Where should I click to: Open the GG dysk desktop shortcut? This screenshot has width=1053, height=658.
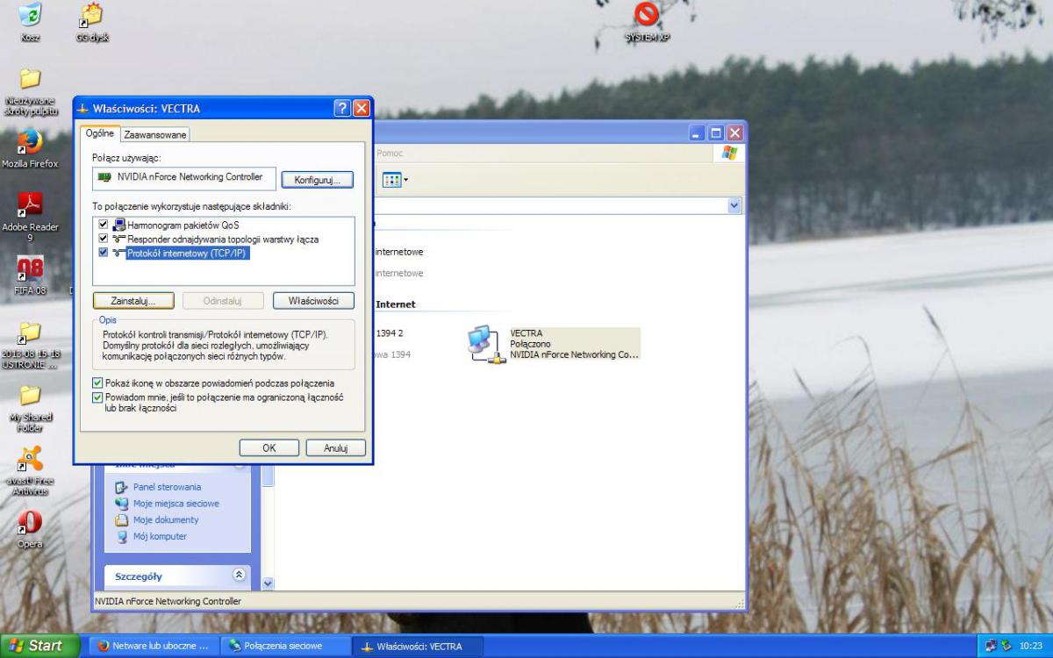click(91, 15)
